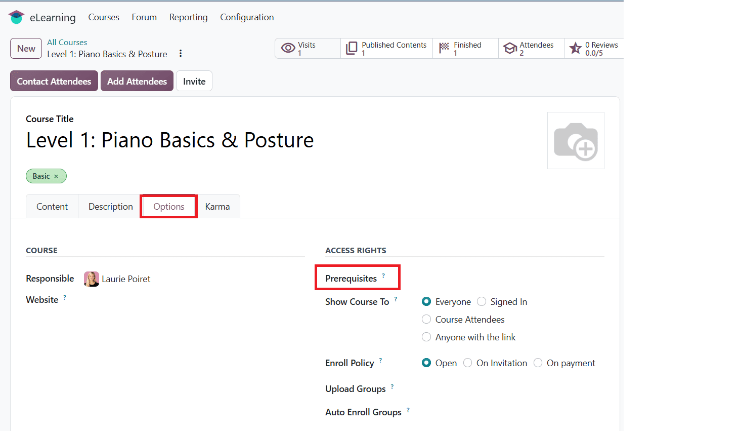Switch to the Options tab
This screenshot has height=431, width=741.
click(x=169, y=207)
